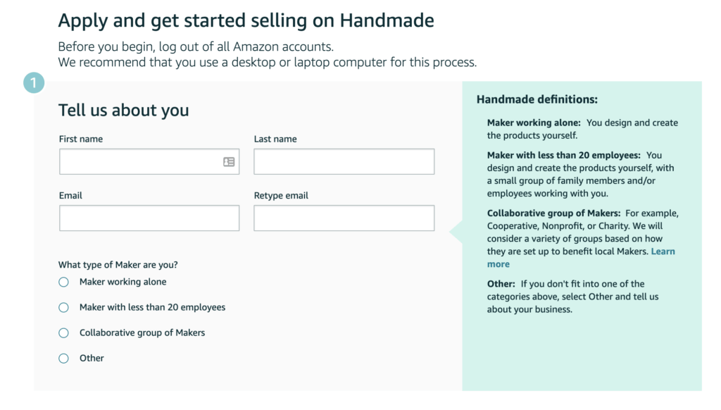Screen dimensions: 721x410
Task: Click the 'What type of Maker are you?' question
Action: 118,265
